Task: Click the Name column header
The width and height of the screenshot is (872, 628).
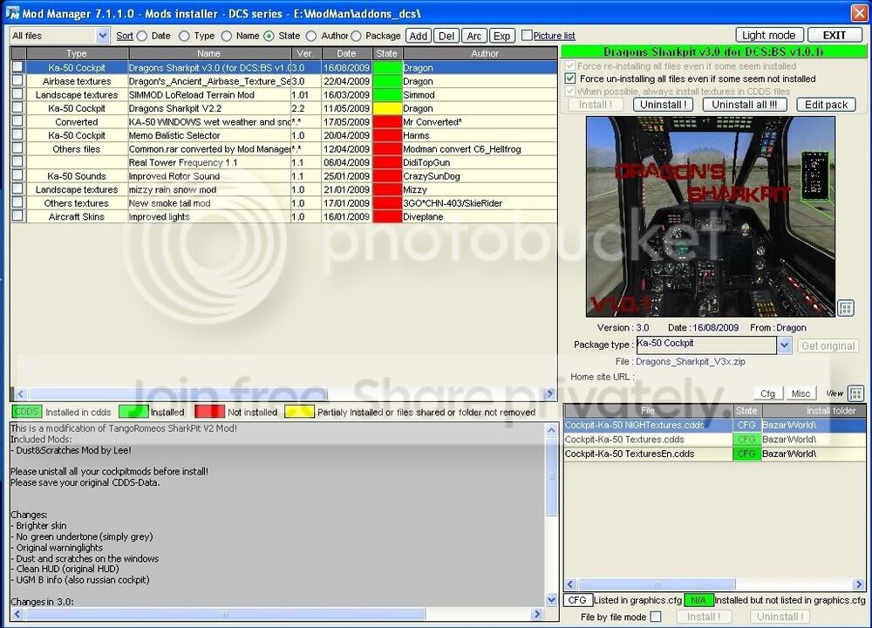Action: click(x=209, y=53)
